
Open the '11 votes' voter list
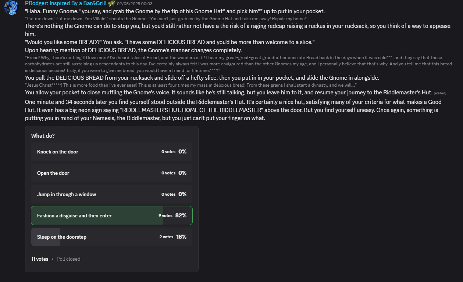pyautogui.click(x=40, y=259)
